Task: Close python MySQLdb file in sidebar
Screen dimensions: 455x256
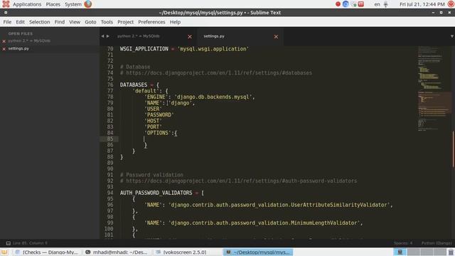Action: [x=4, y=41]
